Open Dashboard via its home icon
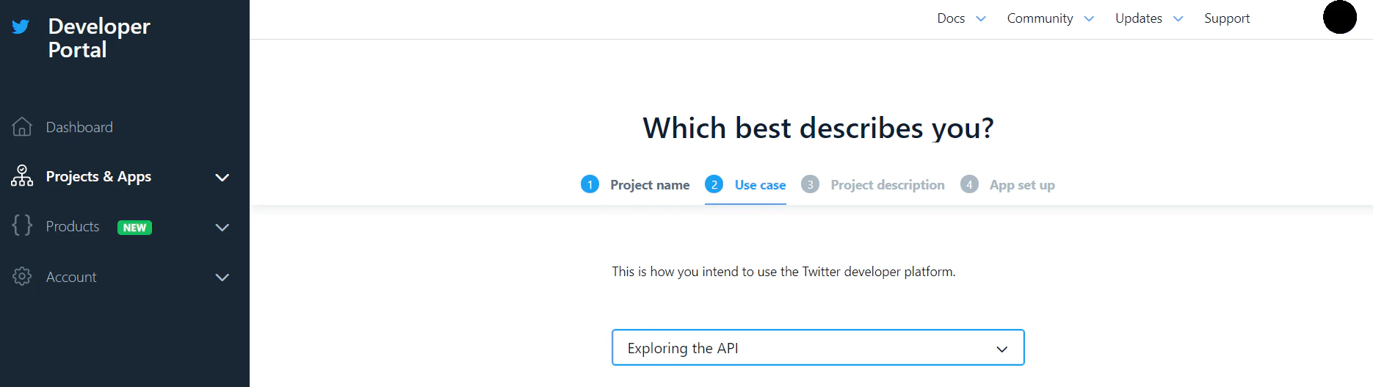 [22, 127]
